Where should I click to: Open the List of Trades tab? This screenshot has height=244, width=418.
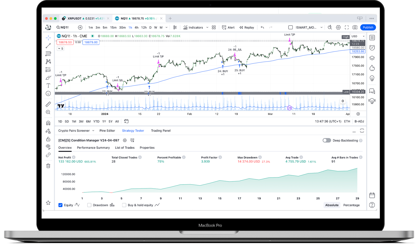125,148
